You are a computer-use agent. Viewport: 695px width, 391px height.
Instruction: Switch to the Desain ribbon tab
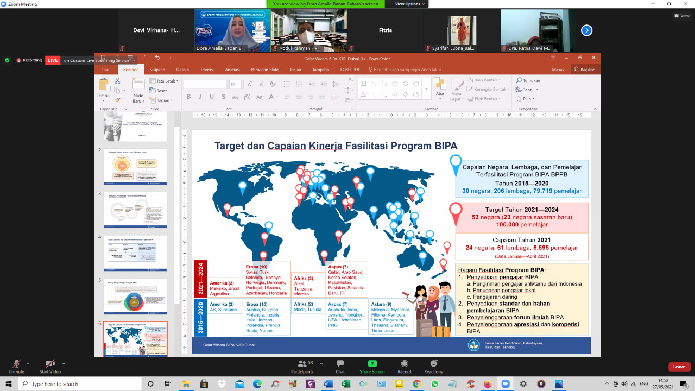coord(182,70)
